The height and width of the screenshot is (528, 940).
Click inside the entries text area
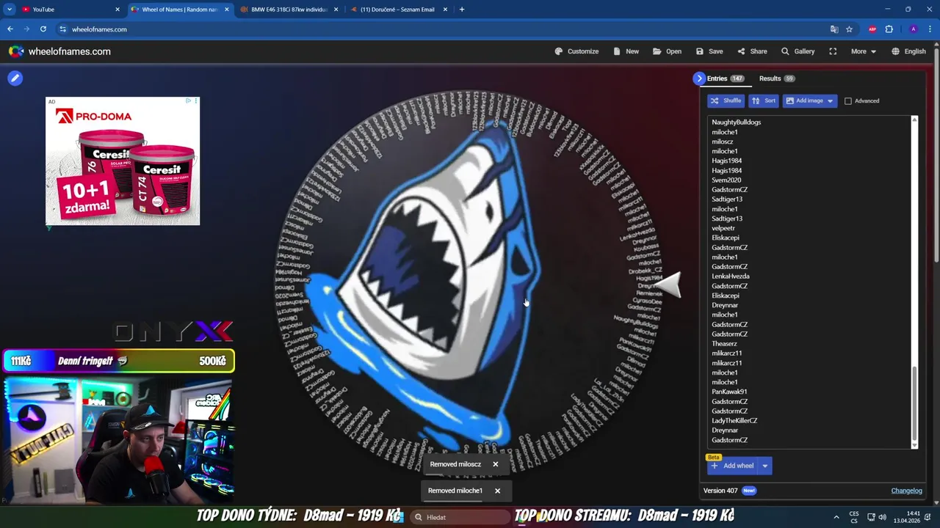click(808, 282)
